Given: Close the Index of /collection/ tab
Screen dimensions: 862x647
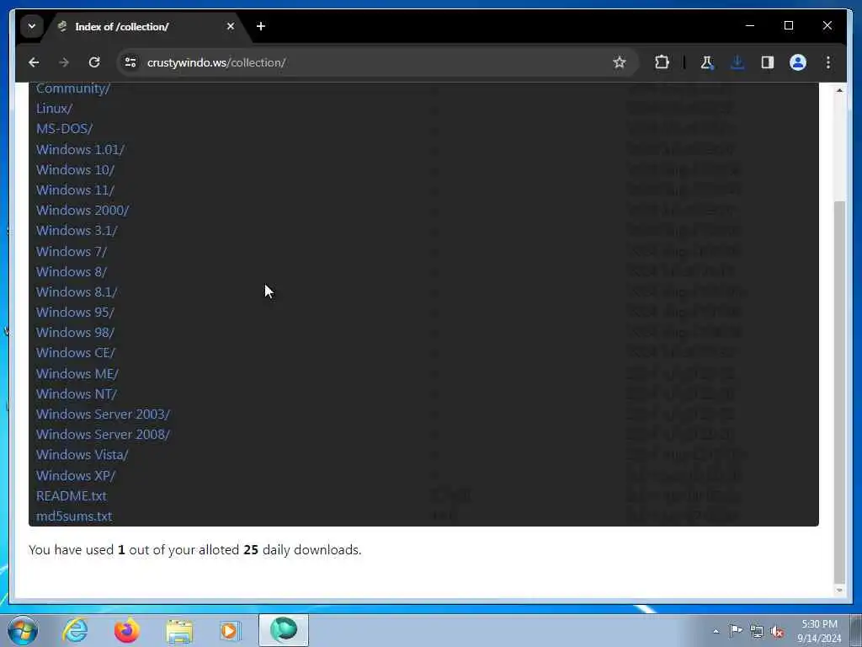Looking at the screenshot, I should coord(231,26).
